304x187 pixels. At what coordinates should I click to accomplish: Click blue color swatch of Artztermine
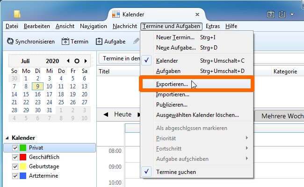click(23, 176)
